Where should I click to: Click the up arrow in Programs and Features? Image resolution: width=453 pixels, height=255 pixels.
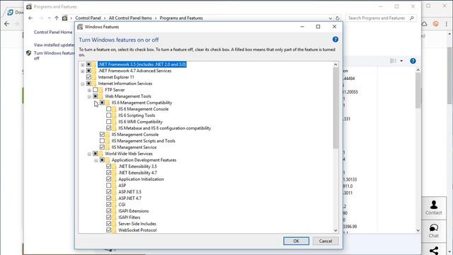pos(57,18)
